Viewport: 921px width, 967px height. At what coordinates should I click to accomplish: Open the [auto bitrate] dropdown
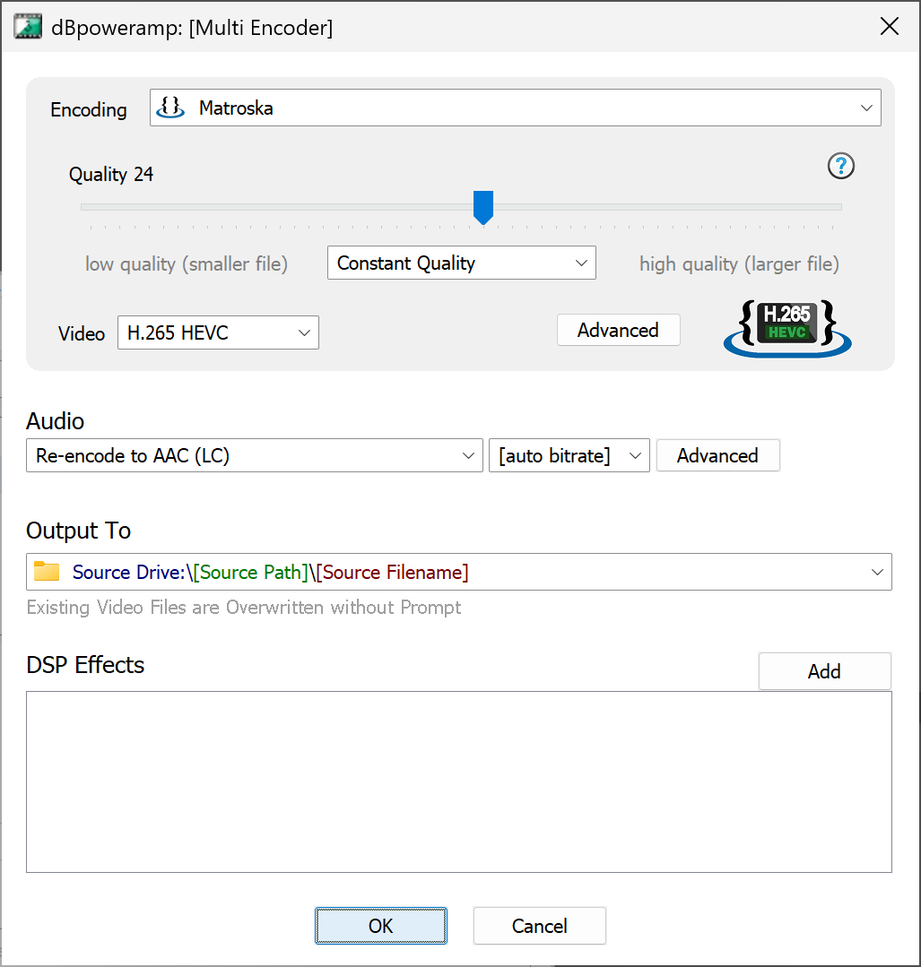(634, 456)
